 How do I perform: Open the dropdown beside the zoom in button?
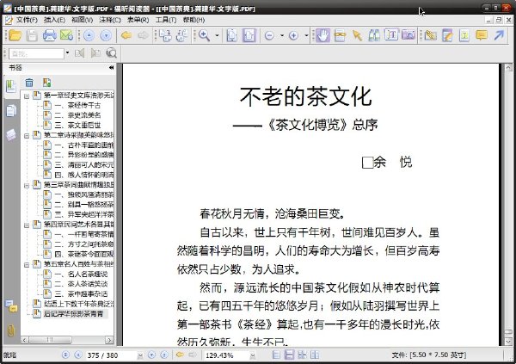point(306,35)
